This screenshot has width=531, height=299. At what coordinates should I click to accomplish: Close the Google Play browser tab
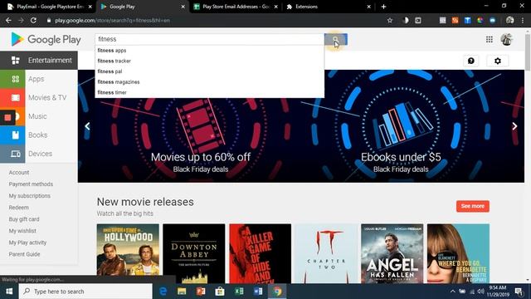(183, 7)
